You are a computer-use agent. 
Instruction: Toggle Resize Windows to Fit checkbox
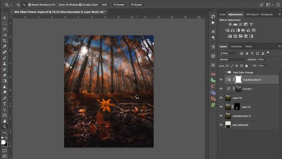[30, 5]
